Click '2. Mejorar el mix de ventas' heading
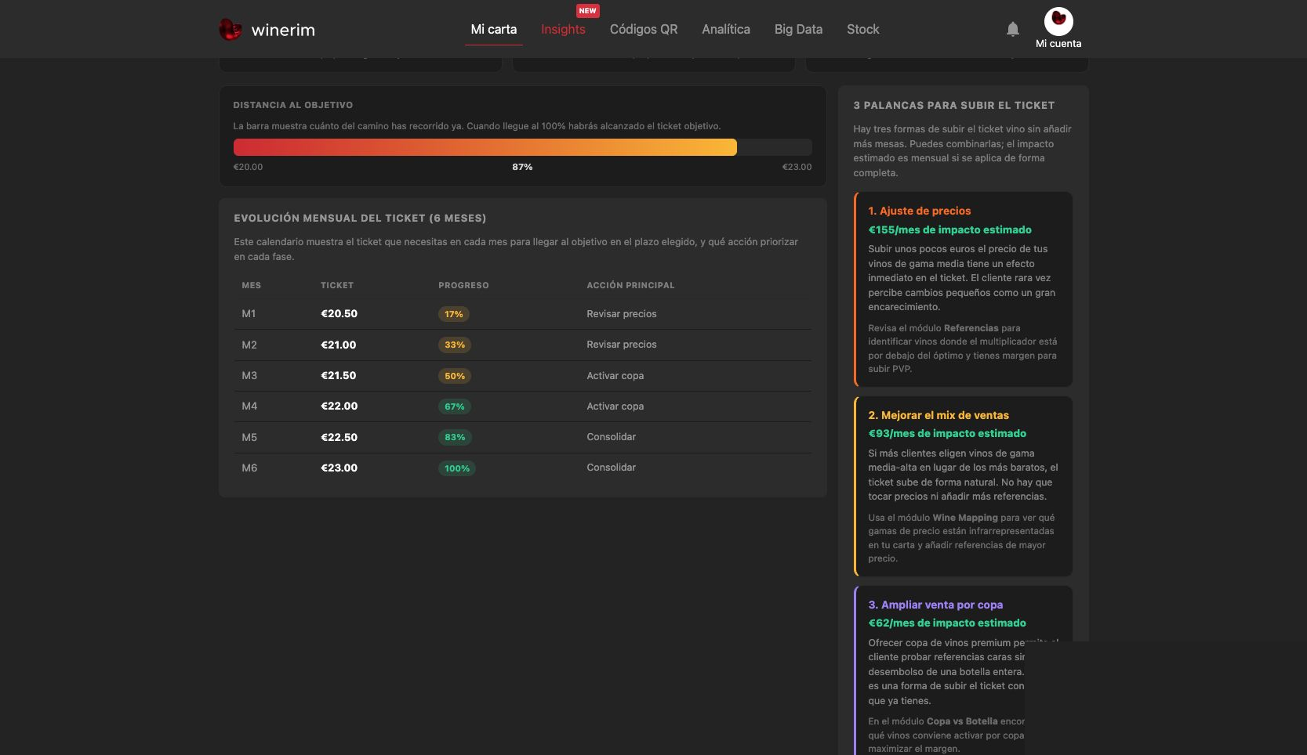 (x=938, y=415)
